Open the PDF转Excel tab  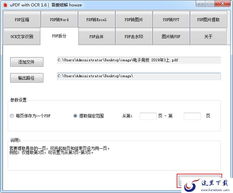[97, 20]
